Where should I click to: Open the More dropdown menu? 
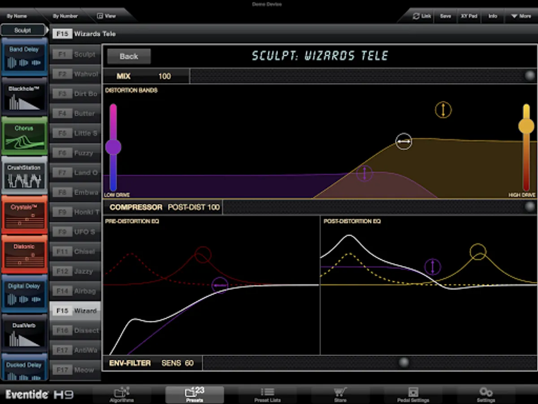[521, 16]
